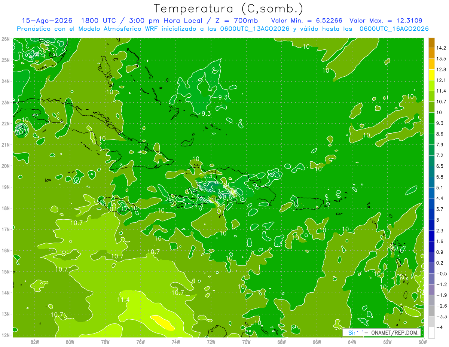449x347 pixels.
Task: Click the "12N" latitude axis label
Action: (6, 335)
